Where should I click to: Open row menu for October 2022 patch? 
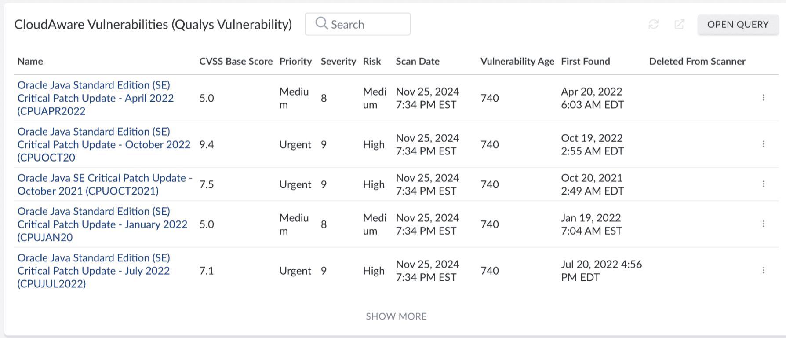click(764, 144)
